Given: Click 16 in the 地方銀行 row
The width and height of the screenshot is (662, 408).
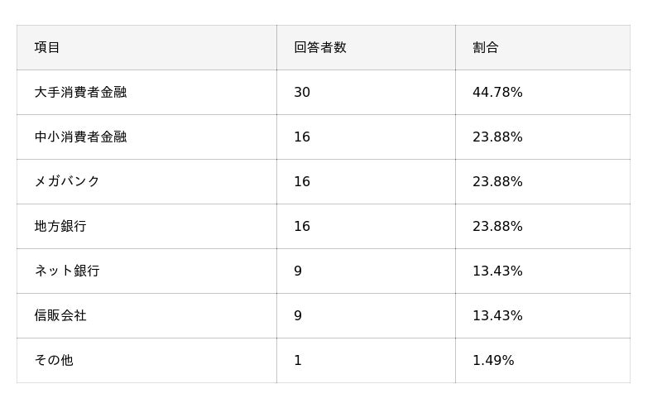Looking at the screenshot, I should coord(302,227).
